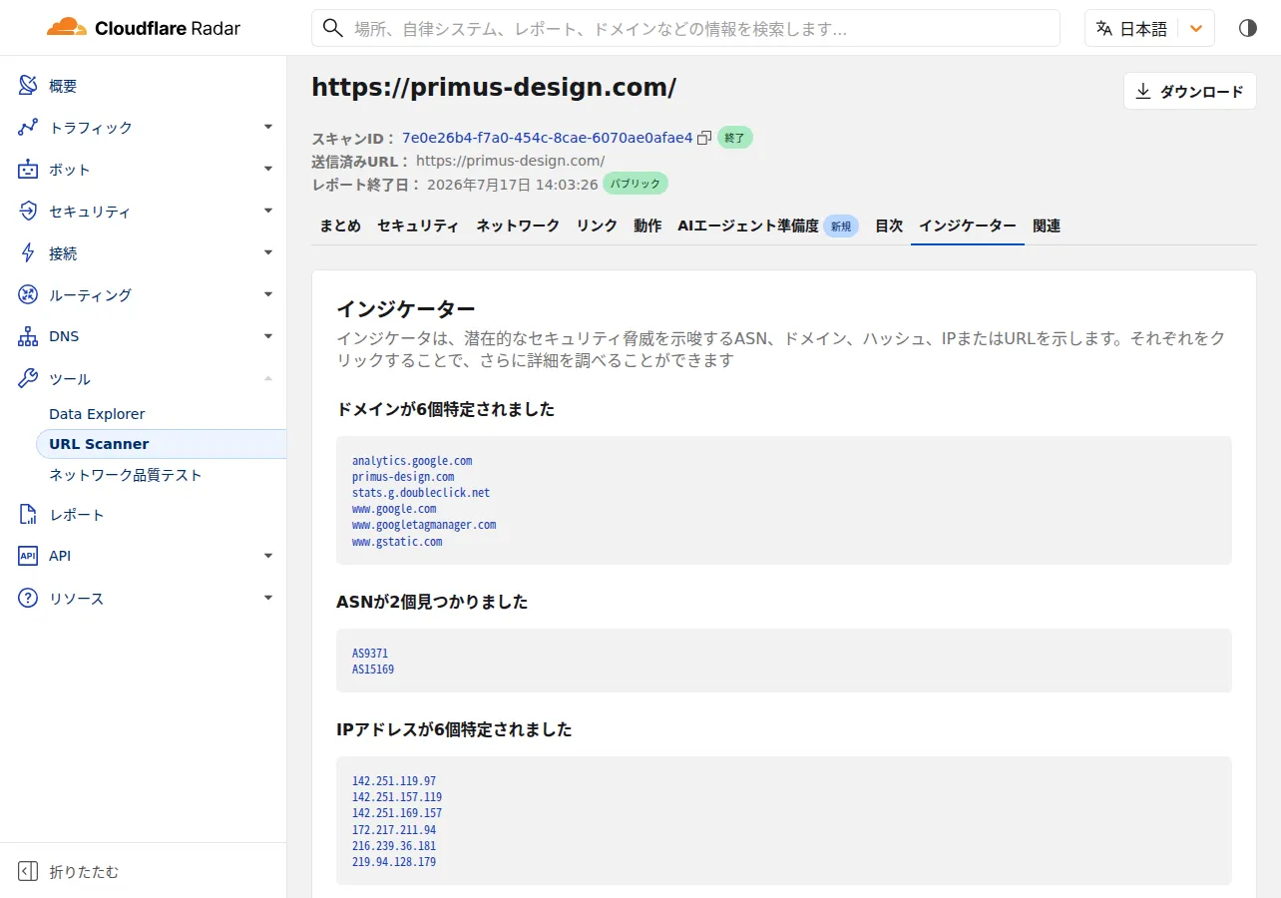
Task: Click the 概要 sidebar icon
Action: tap(28, 86)
